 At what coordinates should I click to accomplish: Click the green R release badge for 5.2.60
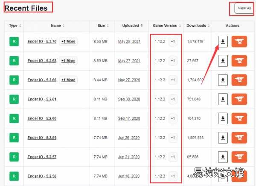tap(14, 118)
